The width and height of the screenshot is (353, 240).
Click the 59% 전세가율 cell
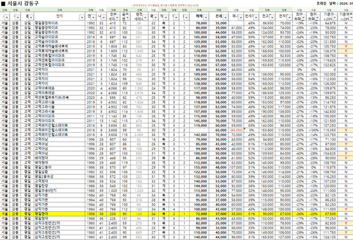click(252, 97)
